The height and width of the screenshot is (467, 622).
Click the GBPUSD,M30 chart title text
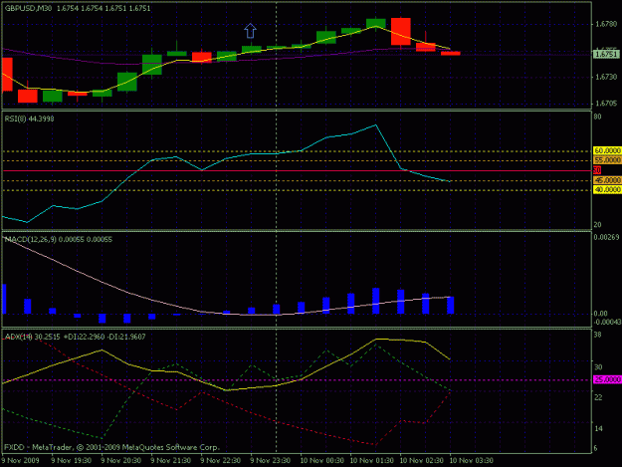tap(28, 8)
